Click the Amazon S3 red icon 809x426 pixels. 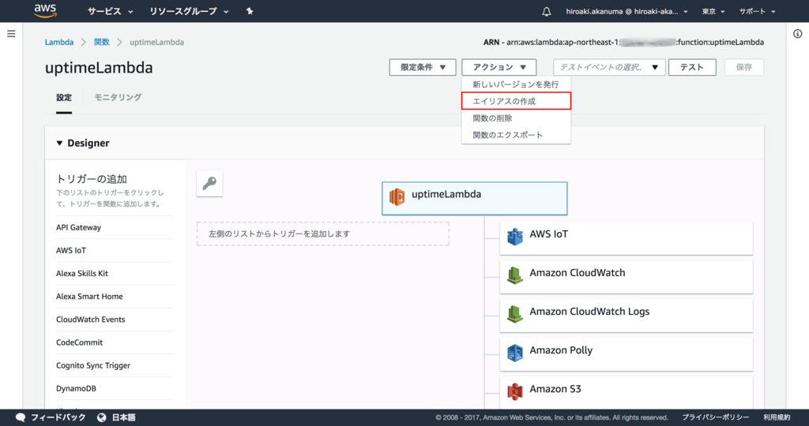(515, 391)
